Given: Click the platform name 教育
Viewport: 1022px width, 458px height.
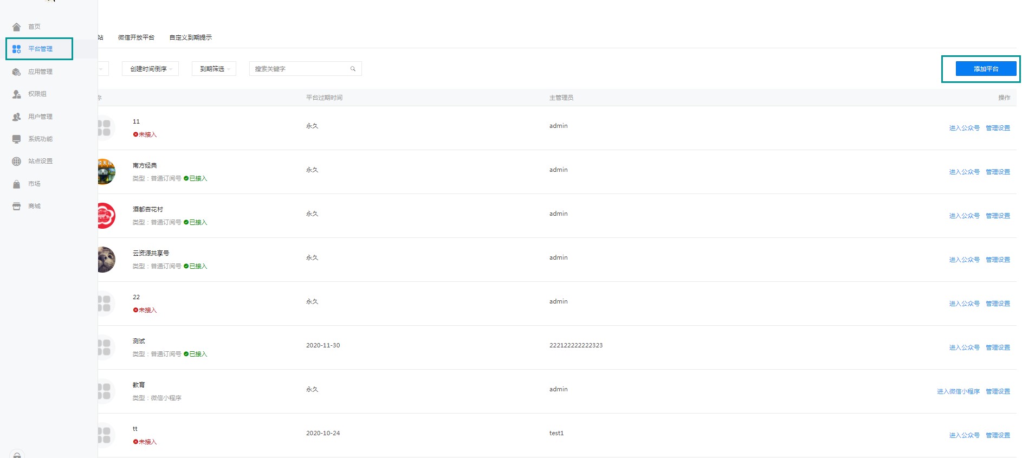Looking at the screenshot, I should pyautogui.click(x=139, y=385).
